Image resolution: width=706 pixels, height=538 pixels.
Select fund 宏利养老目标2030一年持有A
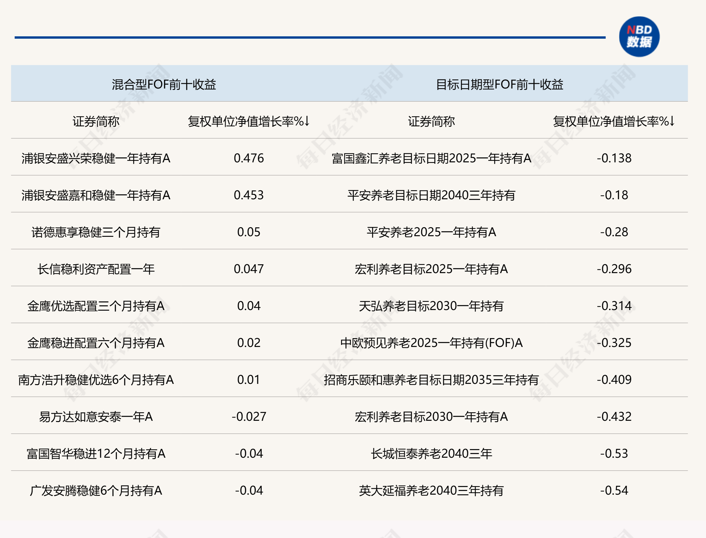point(431,417)
